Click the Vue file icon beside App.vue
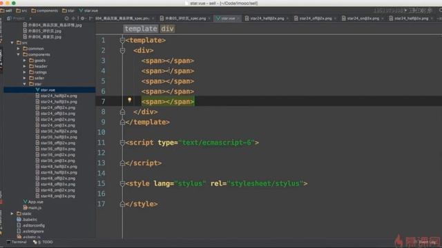This screenshot has width=442, height=248. [x=25, y=202]
